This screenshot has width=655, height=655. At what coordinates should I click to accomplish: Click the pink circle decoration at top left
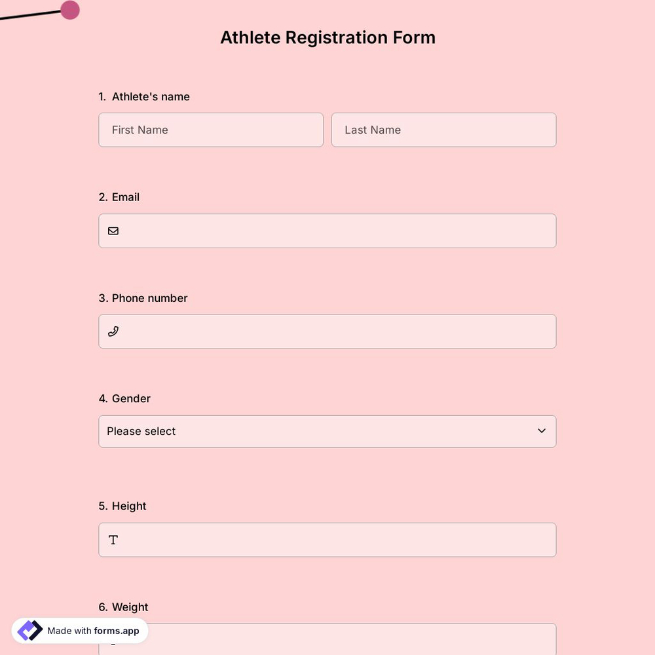pos(69,9)
